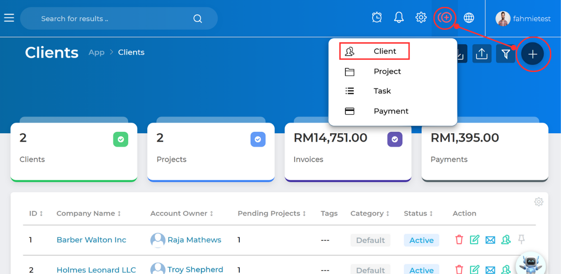Viewport: 561px width, 274px height.
Task: Click the purple check icon on Invoices card
Action: point(395,139)
